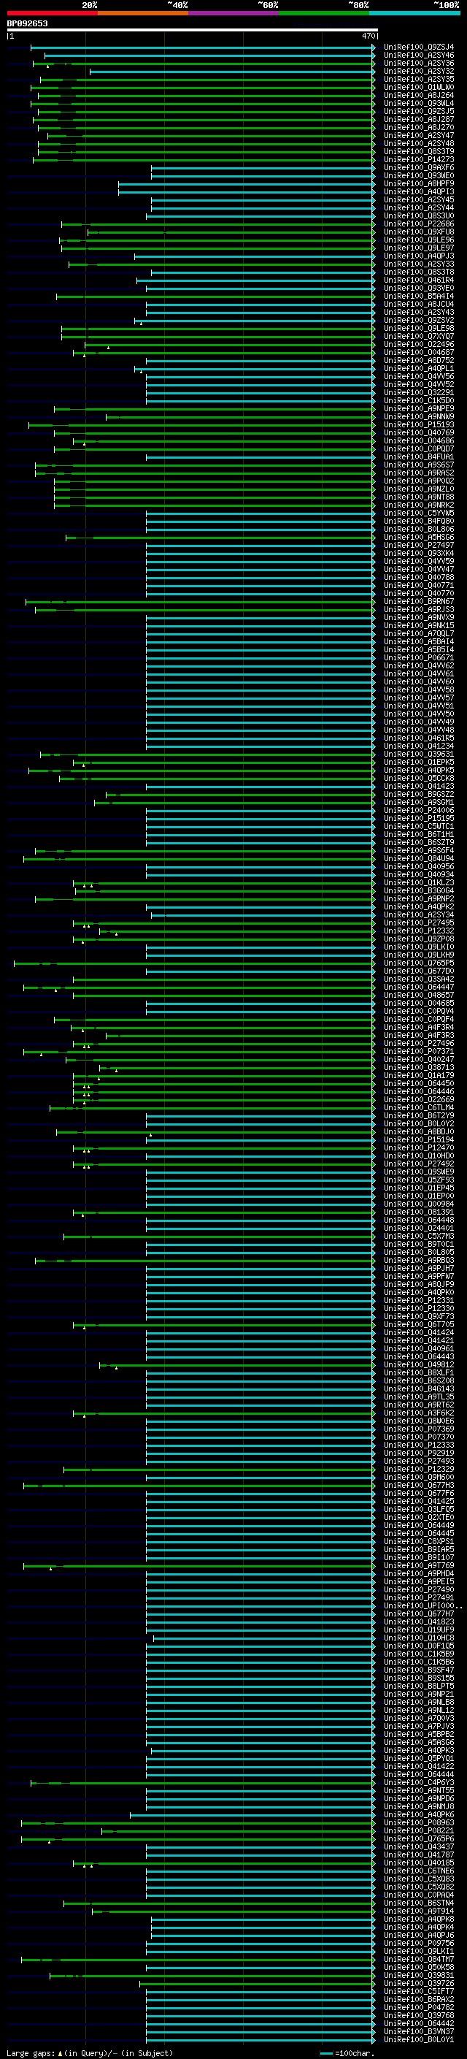Select hit UniRef100_B5A4I4
Viewport: 467px width, 2059px height.
tap(418, 297)
